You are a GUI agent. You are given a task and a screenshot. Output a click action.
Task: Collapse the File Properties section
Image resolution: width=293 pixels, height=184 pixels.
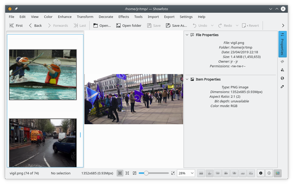pyautogui.click(x=187, y=35)
